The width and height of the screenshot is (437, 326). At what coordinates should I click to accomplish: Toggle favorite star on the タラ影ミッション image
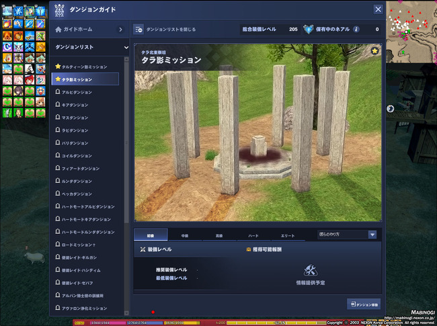coord(374,50)
